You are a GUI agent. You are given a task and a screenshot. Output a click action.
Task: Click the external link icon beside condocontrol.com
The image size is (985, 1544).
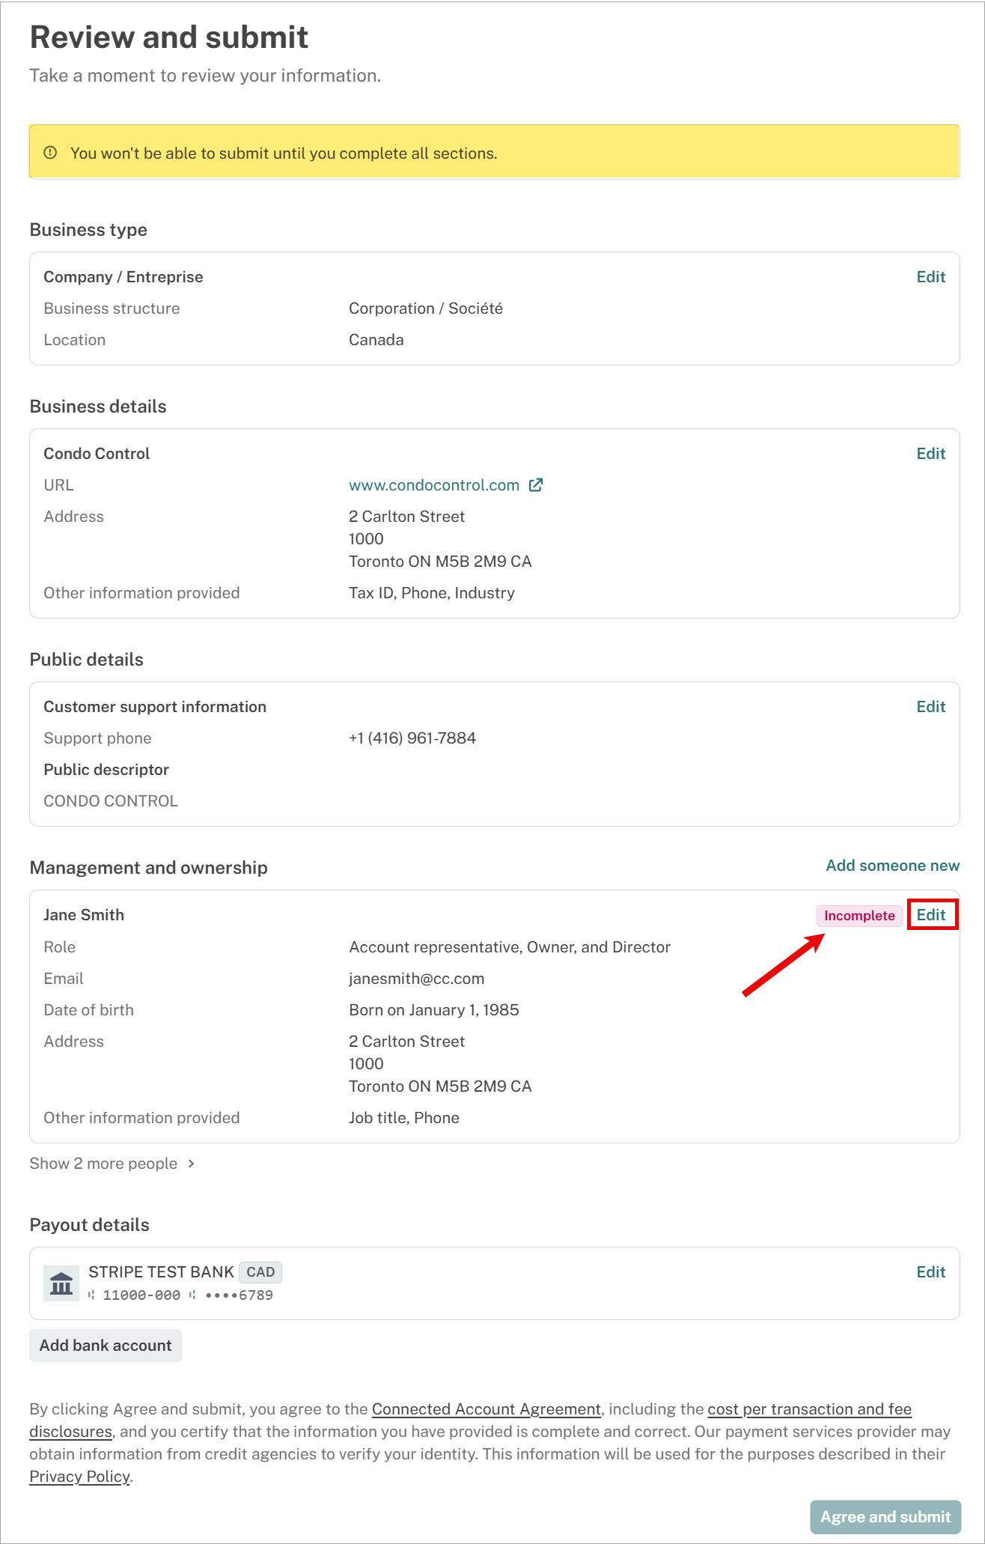click(x=536, y=485)
